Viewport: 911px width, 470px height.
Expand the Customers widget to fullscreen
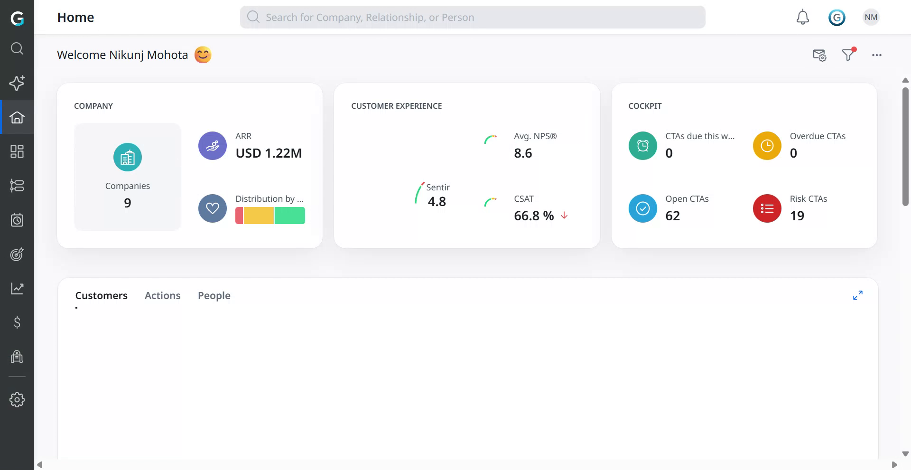pyautogui.click(x=857, y=295)
